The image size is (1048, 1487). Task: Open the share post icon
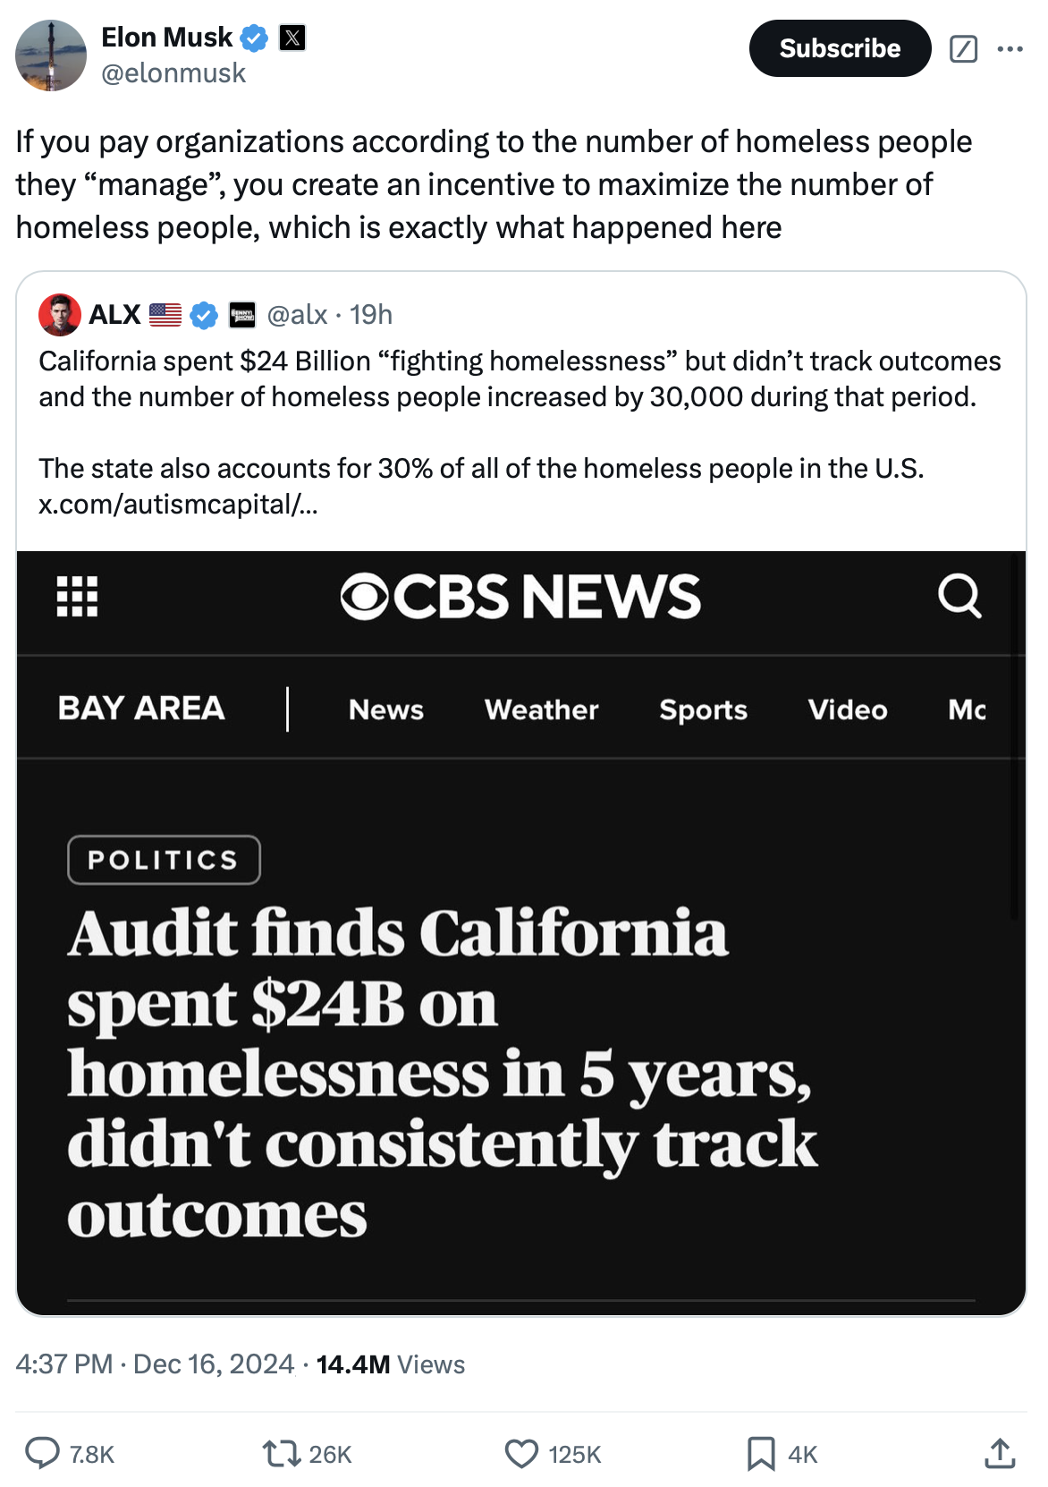pos(1000,1453)
